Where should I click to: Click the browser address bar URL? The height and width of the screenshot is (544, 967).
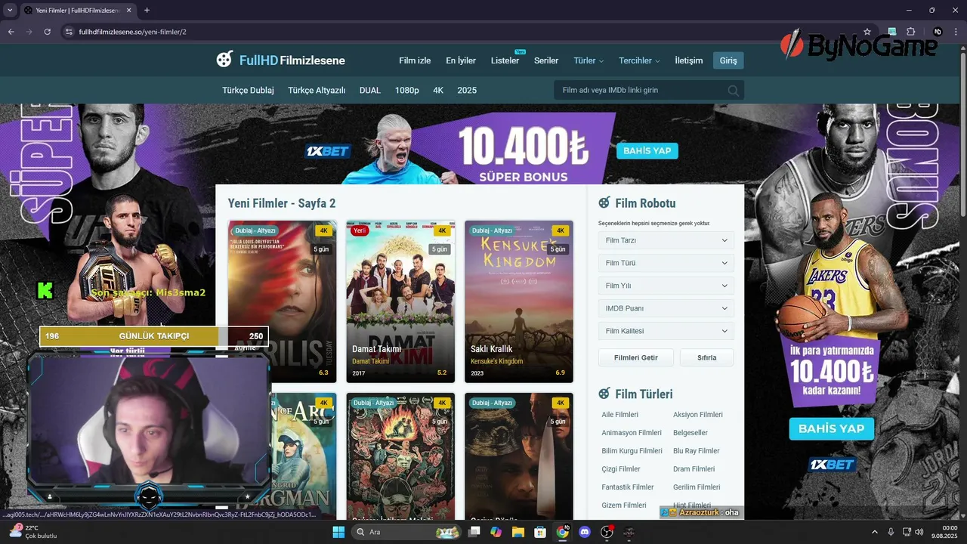tap(132, 32)
